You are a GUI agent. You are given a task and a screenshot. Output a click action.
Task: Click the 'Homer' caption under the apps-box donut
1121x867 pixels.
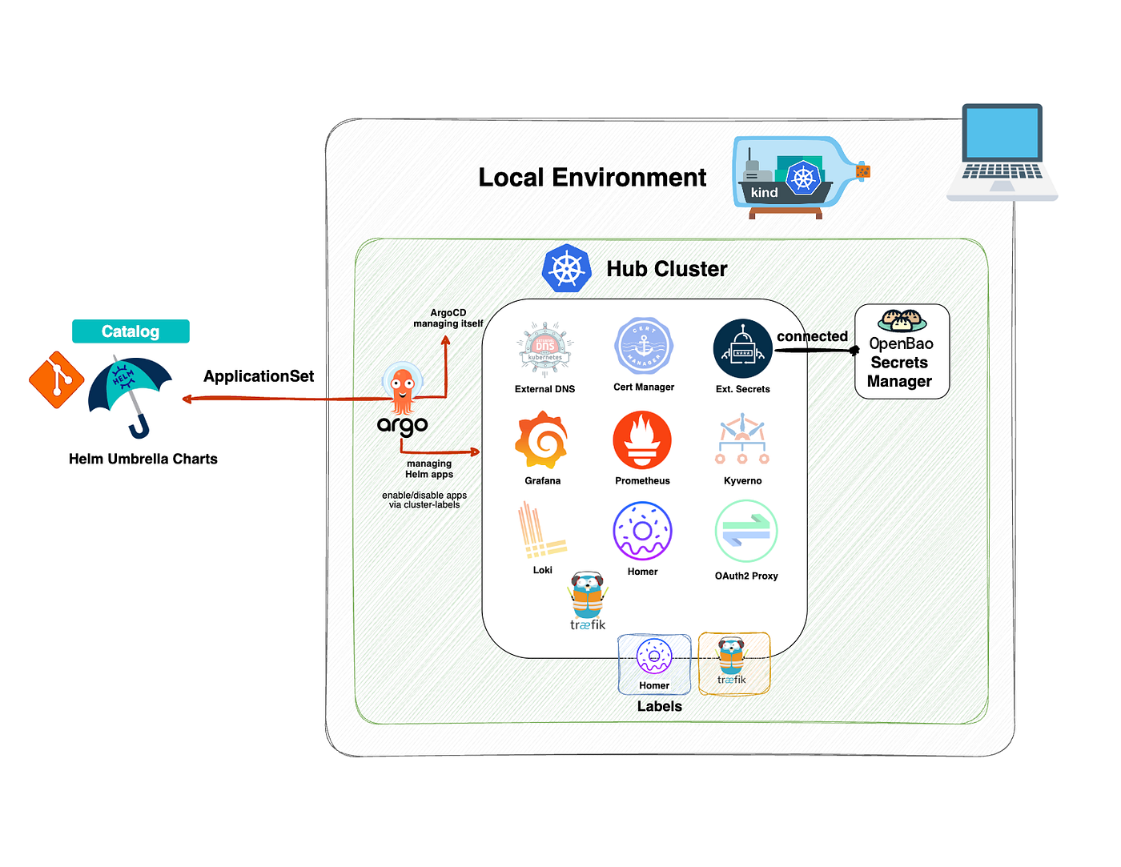[x=643, y=572]
